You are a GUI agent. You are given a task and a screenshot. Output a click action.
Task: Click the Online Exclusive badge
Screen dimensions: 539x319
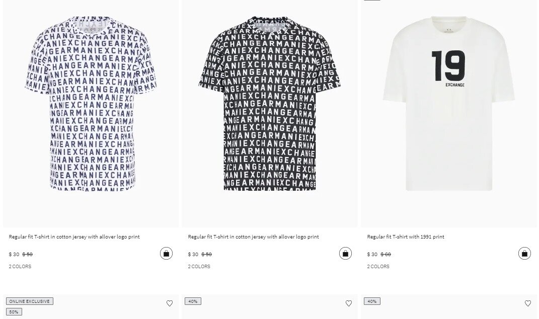tap(30, 301)
